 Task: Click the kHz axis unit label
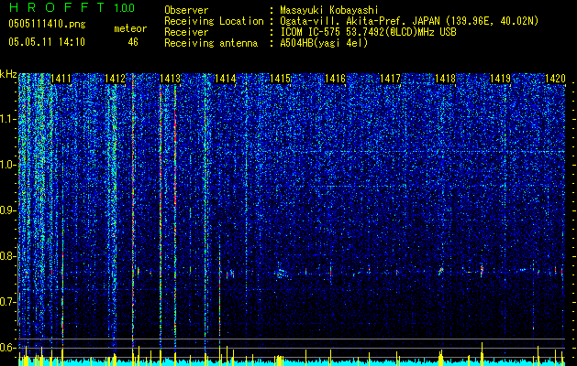[x=8, y=74]
